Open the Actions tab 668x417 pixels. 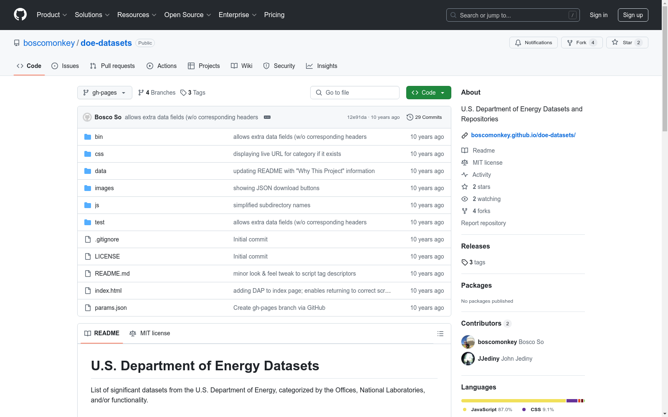(x=162, y=66)
